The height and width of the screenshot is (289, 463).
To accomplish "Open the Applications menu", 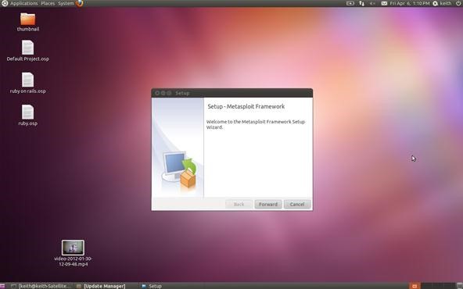I will click(24, 4).
